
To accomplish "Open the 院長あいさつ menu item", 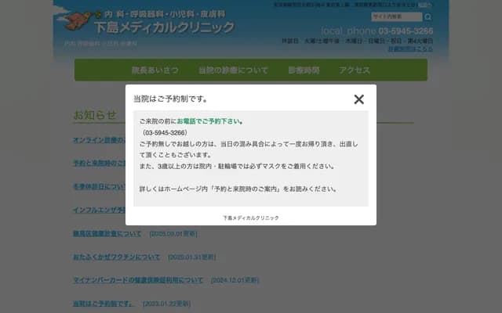I will click(x=155, y=70).
